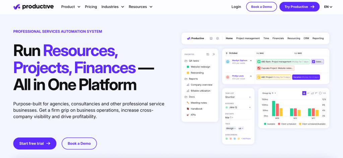Image resolution: width=343 pixels, height=158 pixels.
Task: Click the Productive logo in the mockup toolbar
Action: (x=195, y=38)
